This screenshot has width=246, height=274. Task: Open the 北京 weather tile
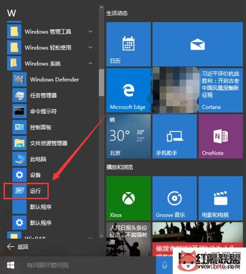(128, 137)
